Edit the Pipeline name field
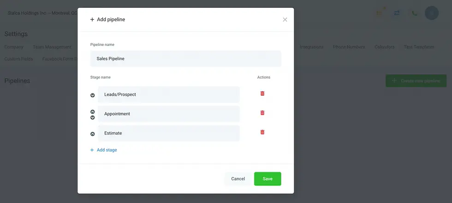Viewport: 452px width, 203px height. click(185, 59)
